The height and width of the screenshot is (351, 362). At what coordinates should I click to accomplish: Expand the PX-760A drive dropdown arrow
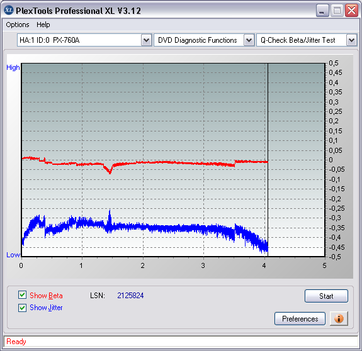tap(146, 40)
